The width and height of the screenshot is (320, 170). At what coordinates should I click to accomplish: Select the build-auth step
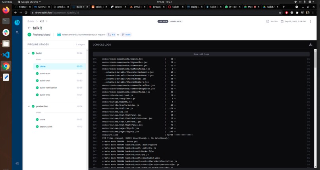[x=60, y=73]
